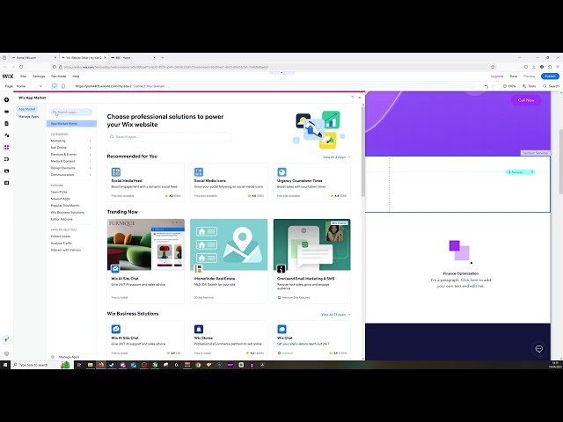The width and height of the screenshot is (563, 422).
Task: Expand the Services & Events category
Action: click(70, 155)
